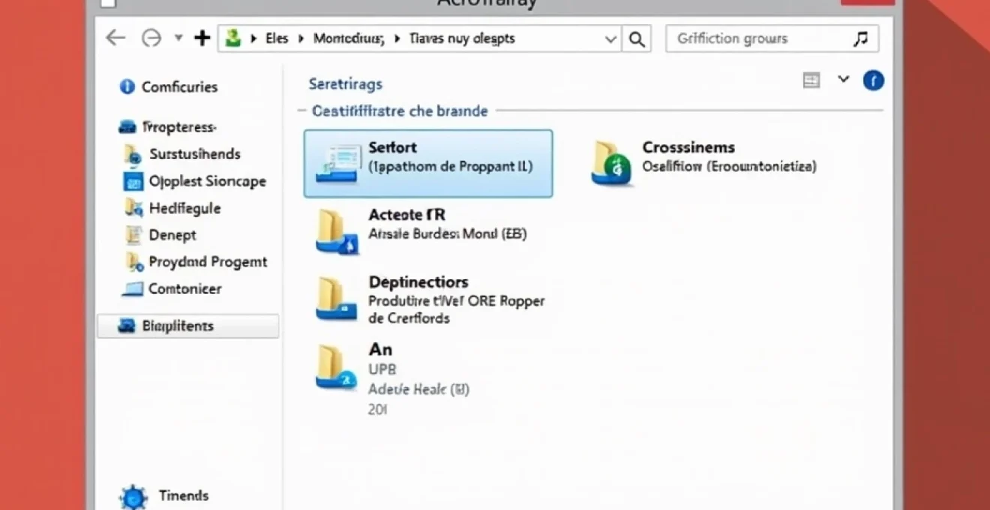The height and width of the screenshot is (510, 990).
Task: Click the view layout icon
Action: coord(811,80)
